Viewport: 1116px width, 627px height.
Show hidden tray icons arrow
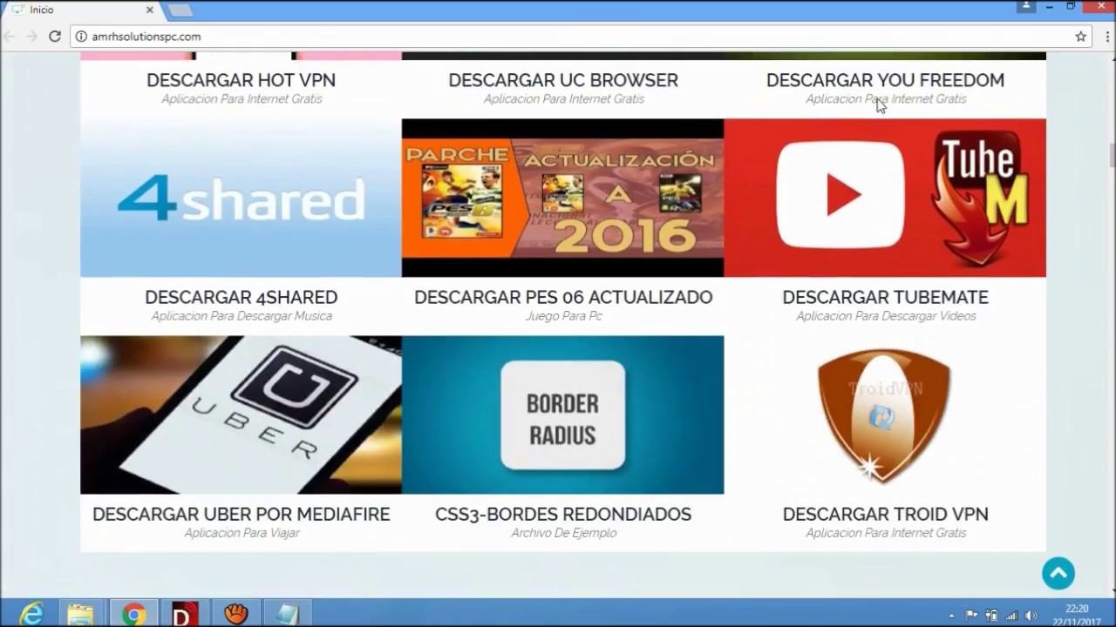(x=951, y=615)
